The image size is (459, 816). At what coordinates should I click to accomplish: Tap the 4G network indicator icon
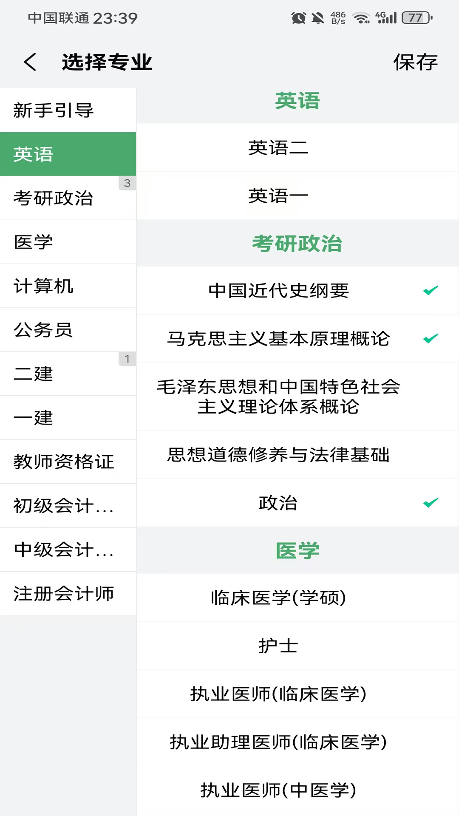point(382,18)
